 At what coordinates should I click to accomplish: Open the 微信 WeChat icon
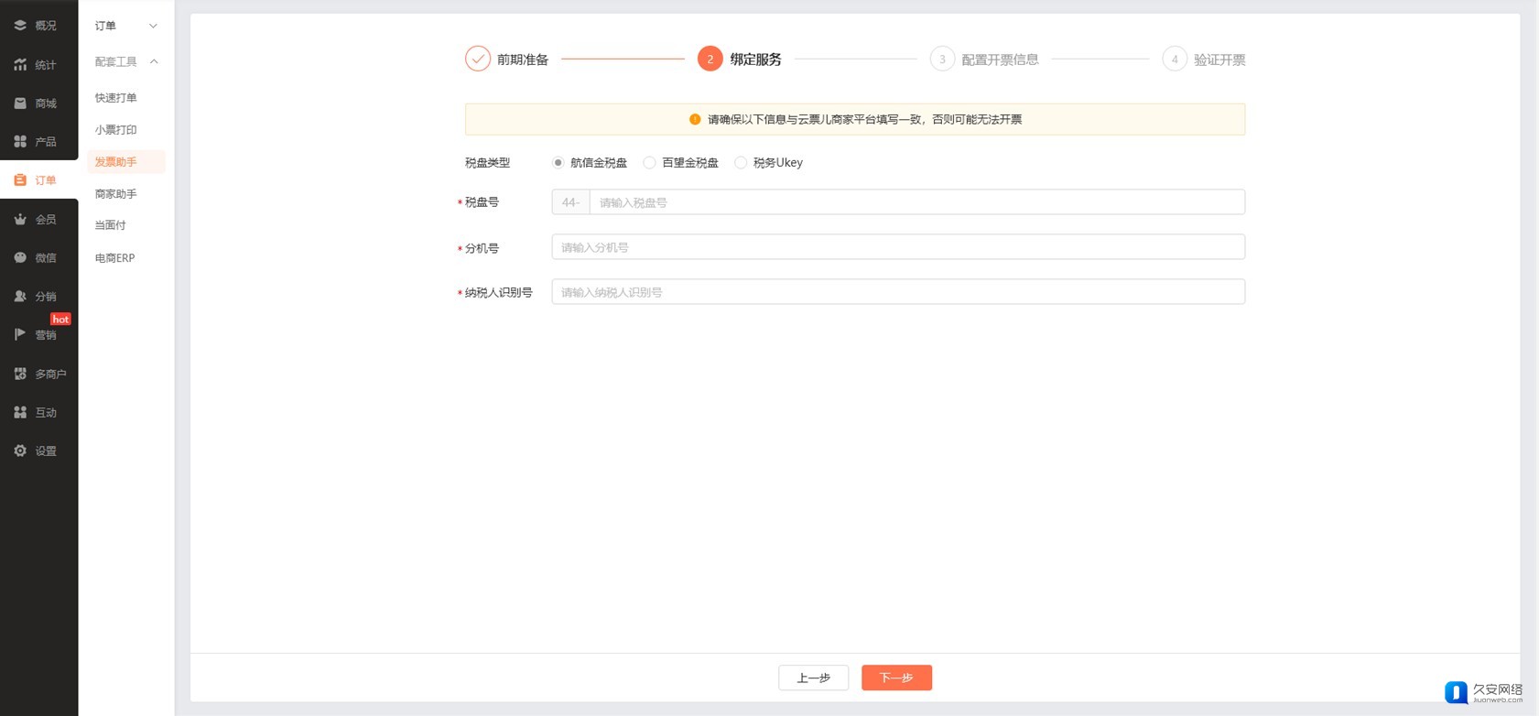pos(20,258)
